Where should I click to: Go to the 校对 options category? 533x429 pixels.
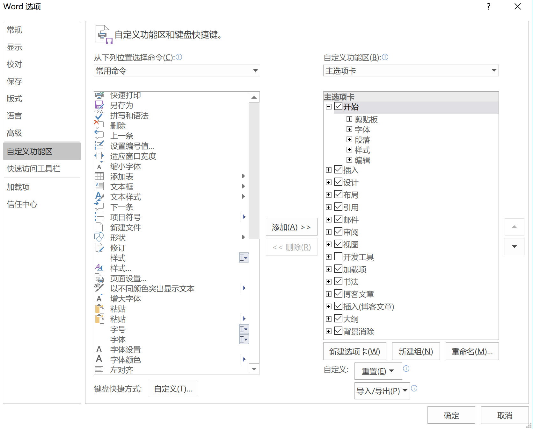pyautogui.click(x=42, y=64)
